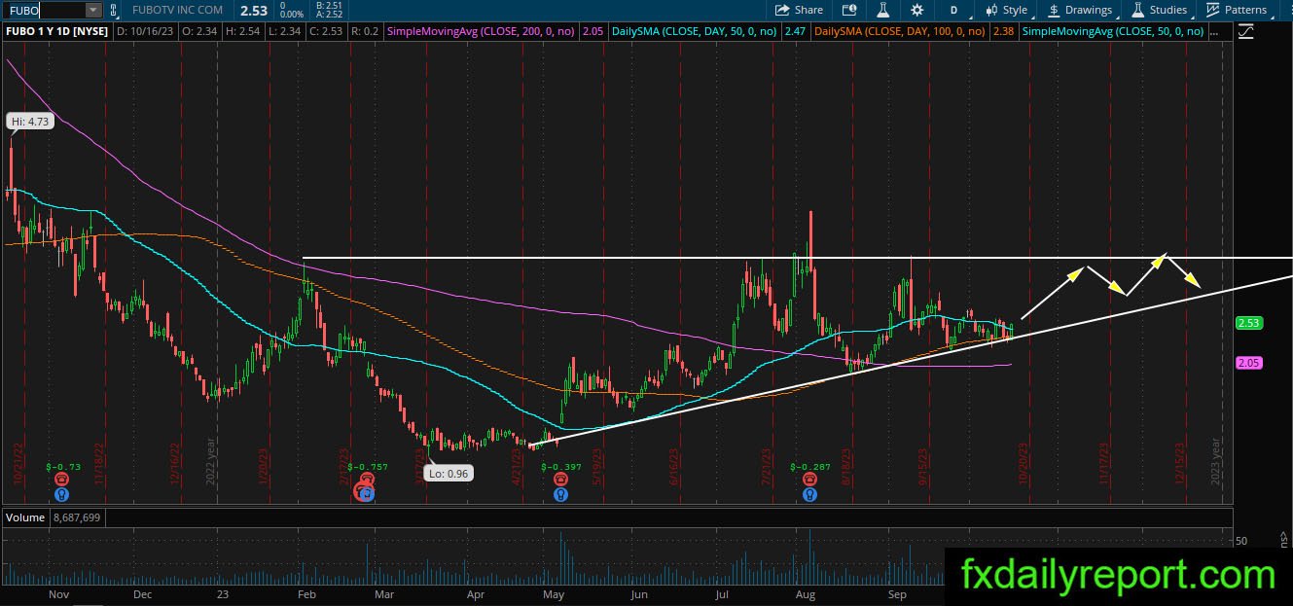Click the FUBOTV INC COM company name
Screen dimensions: 1293x606
coord(177,10)
